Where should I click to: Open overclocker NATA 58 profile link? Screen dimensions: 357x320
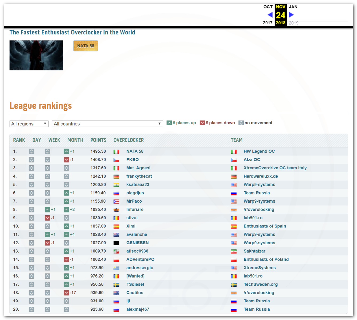135,151
